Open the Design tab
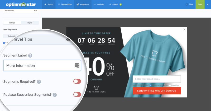Image resolution: width=211 pixels, height=111 pixels. pos(49,4)
